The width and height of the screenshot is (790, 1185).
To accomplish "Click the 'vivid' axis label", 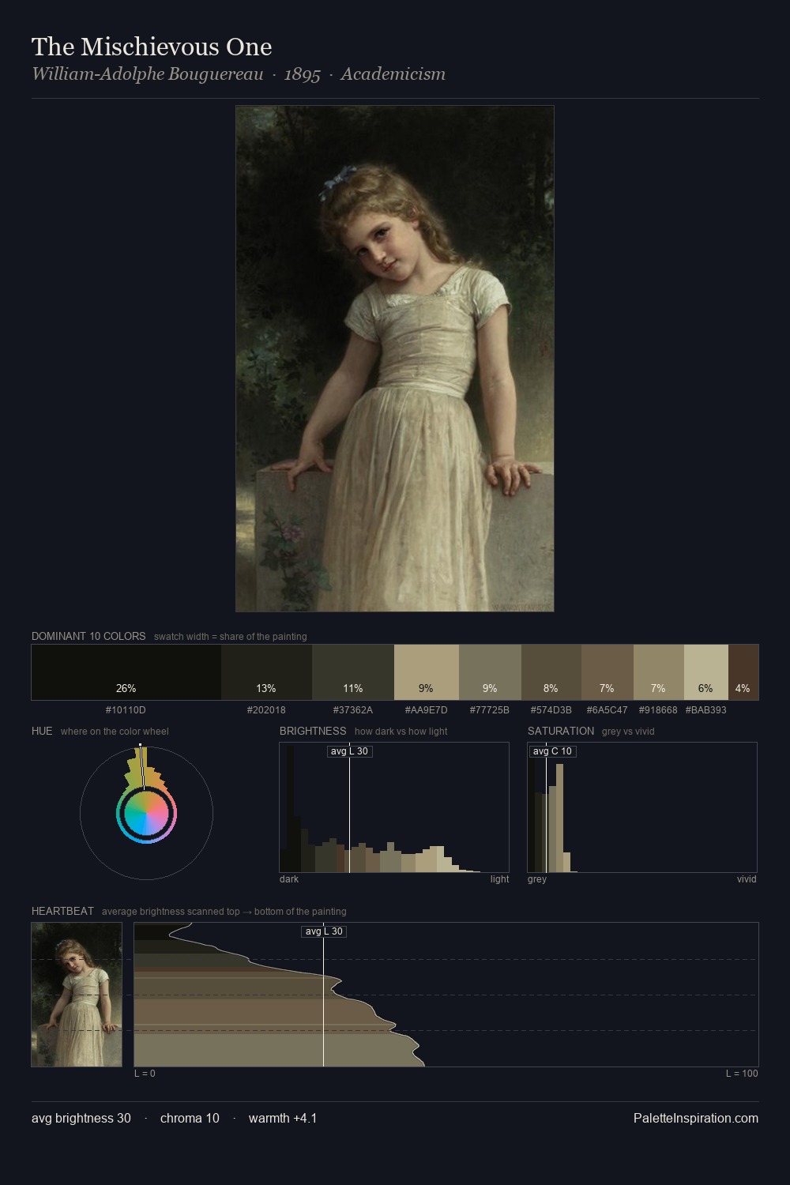I will tap(747, 879).
